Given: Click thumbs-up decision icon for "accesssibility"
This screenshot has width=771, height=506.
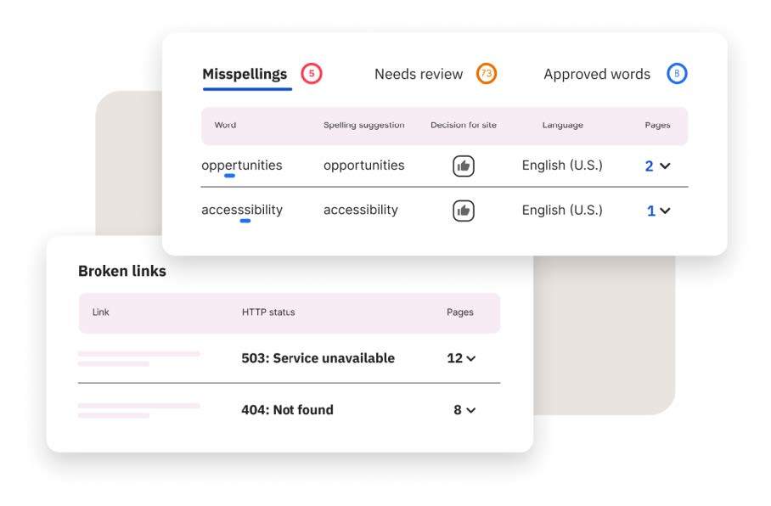Looking at the screenshot, I should coord(462,210).
